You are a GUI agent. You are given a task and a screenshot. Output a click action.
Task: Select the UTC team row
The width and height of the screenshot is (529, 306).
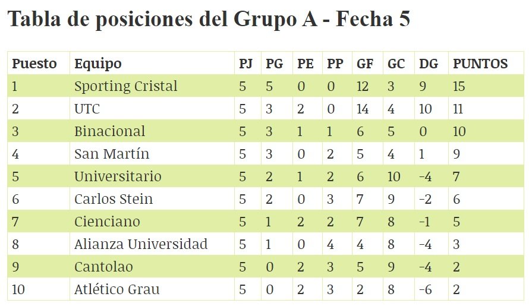tap(266, 109)
